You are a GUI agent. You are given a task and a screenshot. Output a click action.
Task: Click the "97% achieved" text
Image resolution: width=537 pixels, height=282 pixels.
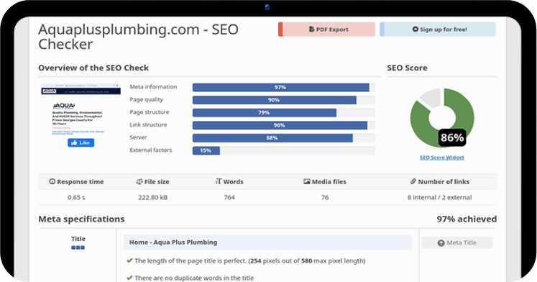[x=467, y=219]
